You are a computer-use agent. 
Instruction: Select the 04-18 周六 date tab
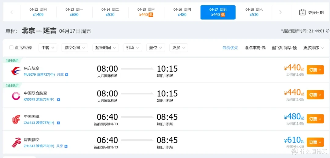tap(254, 12)
